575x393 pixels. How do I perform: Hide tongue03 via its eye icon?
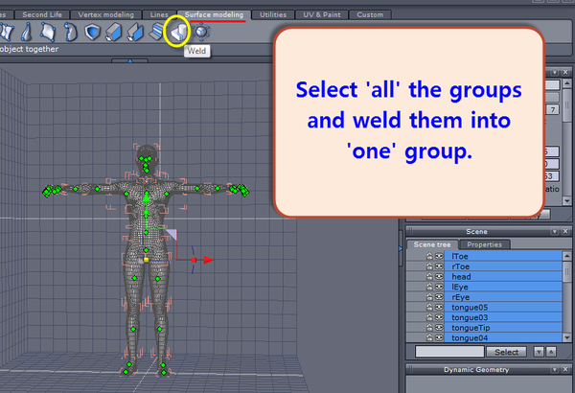(439, 317)
